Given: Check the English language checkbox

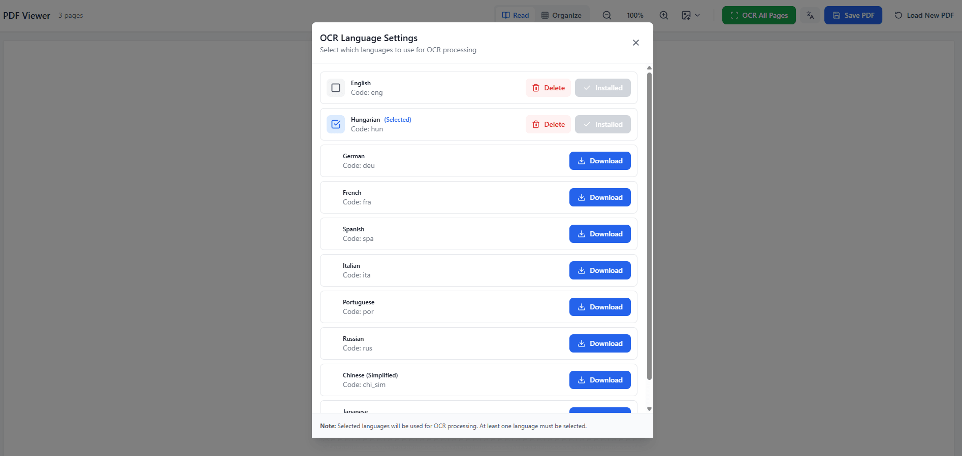Looking at the screenshot, I should (336, 88).
